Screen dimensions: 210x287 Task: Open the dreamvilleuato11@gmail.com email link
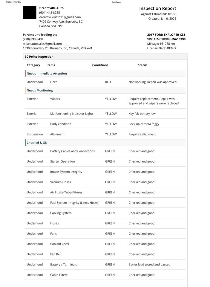point(60,17)
